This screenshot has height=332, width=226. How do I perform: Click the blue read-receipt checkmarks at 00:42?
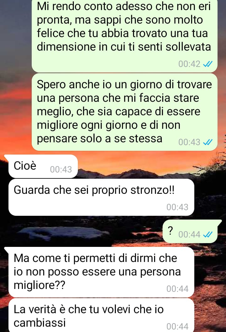point(207,64)
